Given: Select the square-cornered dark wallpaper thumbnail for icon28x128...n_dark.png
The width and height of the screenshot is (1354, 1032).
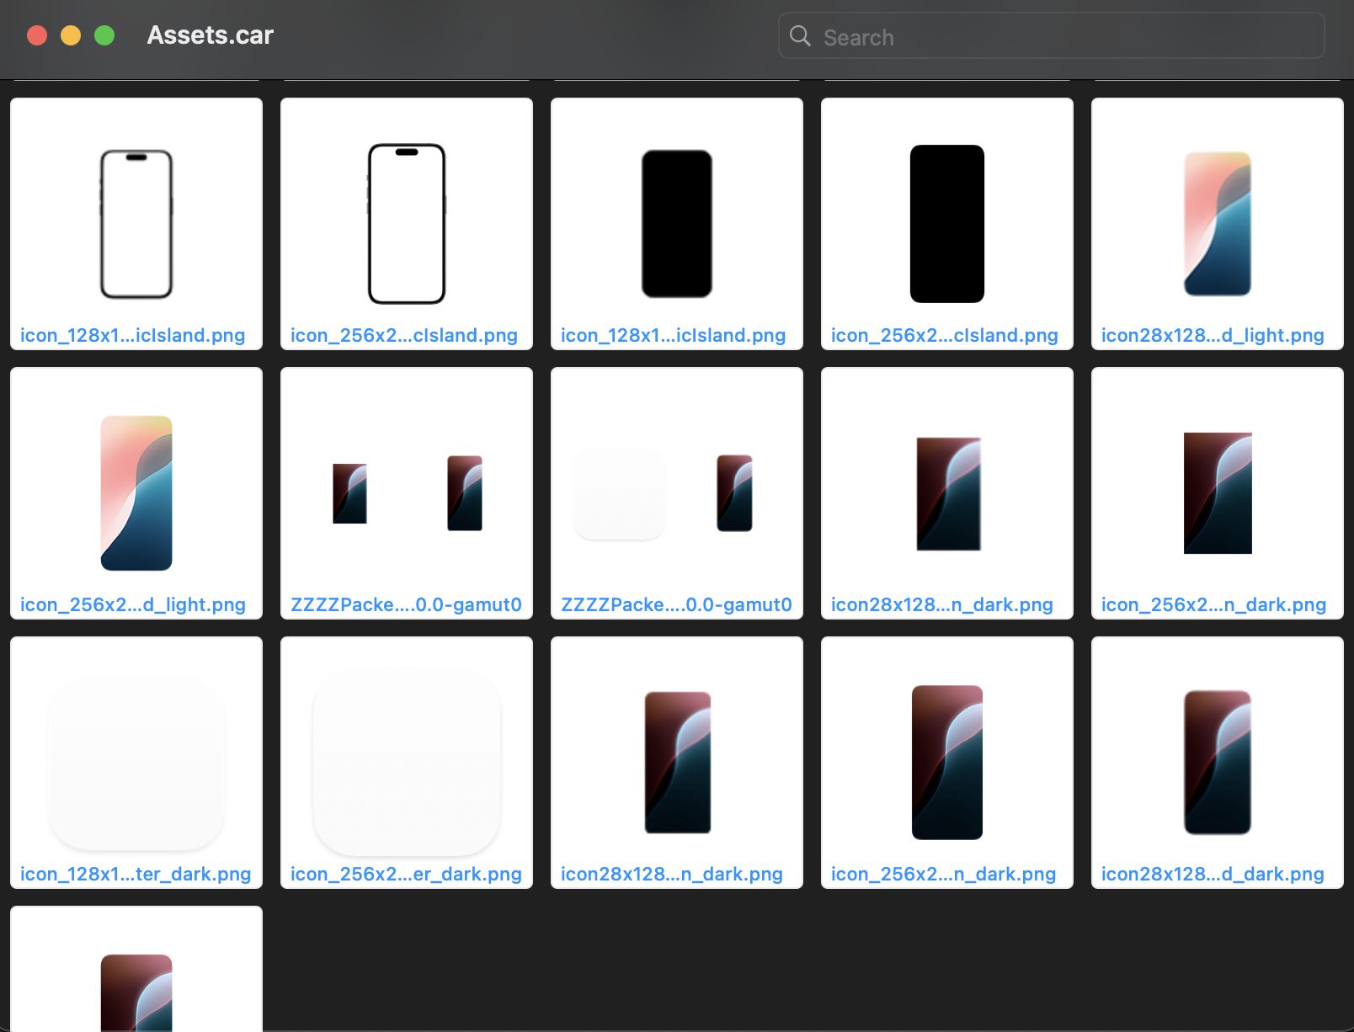Looking at the screenshot, I should tap(948, 493).
